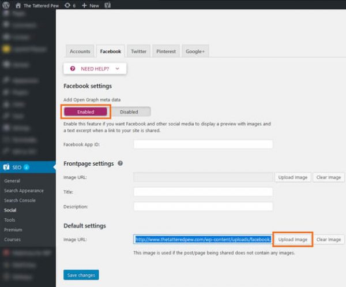The image size is (346, 287).
Task: Go to Search Appearance in SEO menu
Action: (x=24, y=191)
